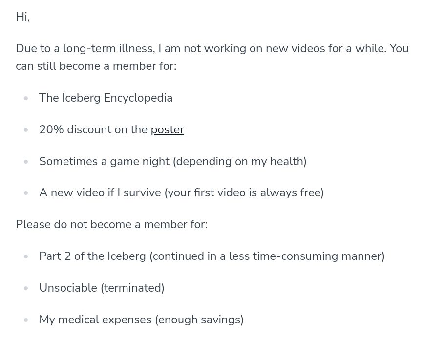
Task: Select "Part 2 of the Iceberg" item
Action: 212,256
